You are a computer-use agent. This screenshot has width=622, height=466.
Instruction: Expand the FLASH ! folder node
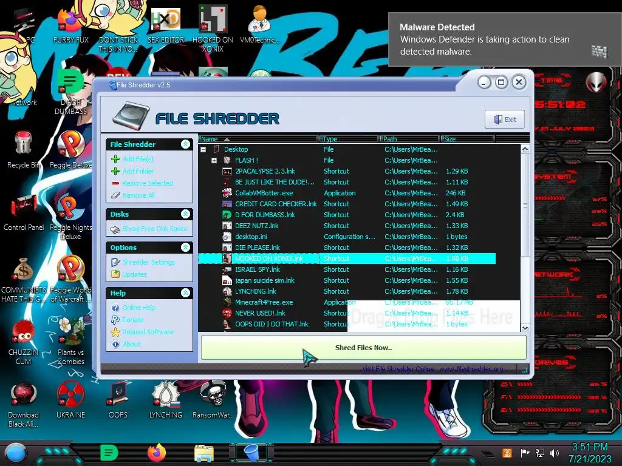(214, 160)
